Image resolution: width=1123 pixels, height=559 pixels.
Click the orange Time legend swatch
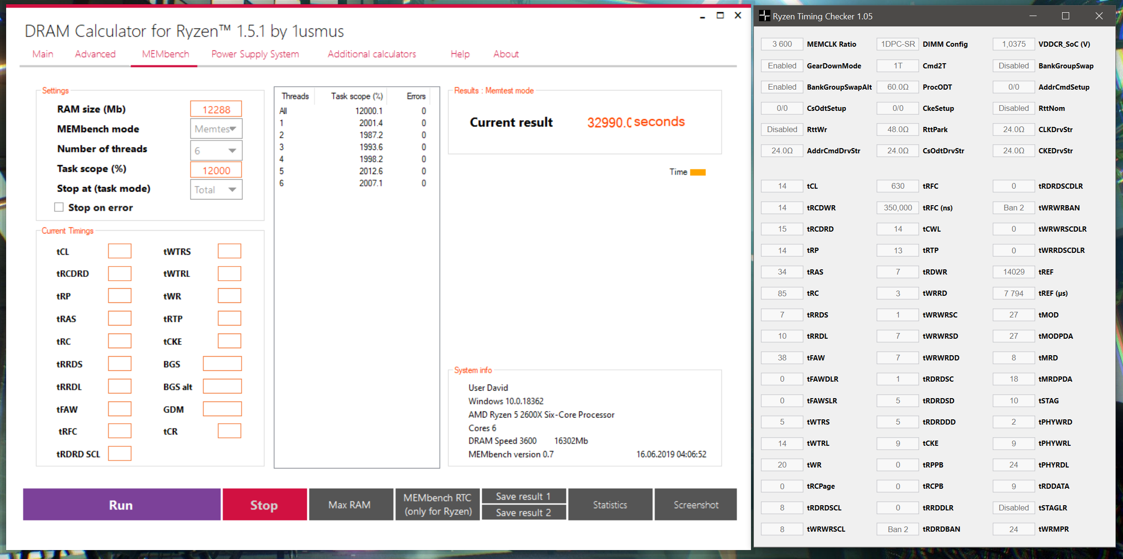[x=698, y=172]
